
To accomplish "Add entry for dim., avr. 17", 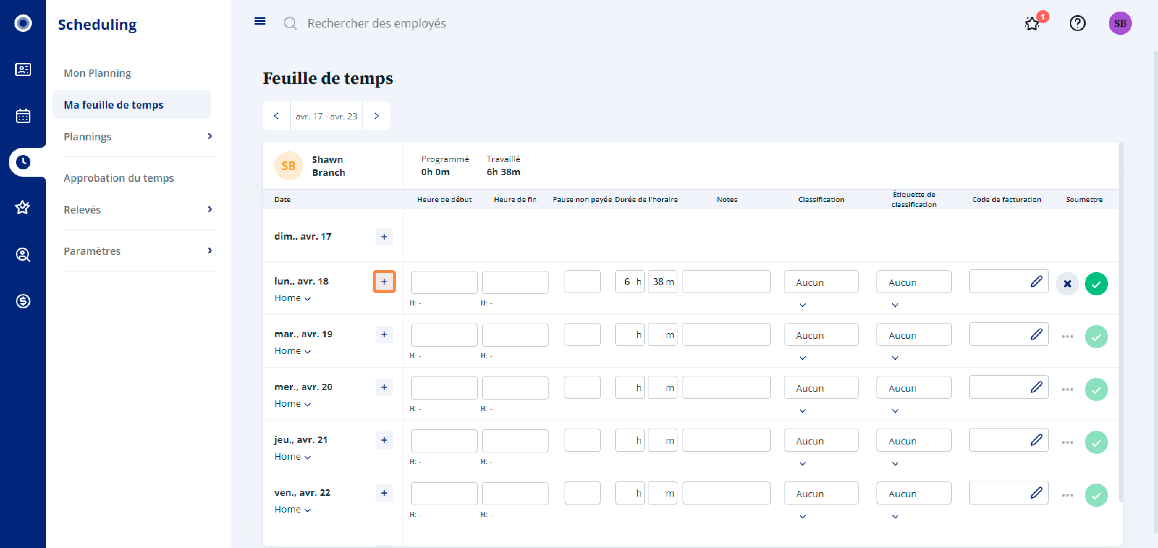I will point(384,236).
